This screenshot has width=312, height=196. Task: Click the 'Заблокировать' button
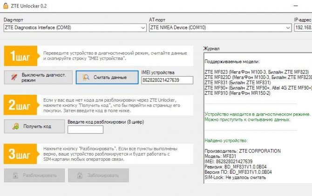coord(99,175)
